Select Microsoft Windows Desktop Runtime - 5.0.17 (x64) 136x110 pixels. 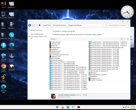pos(104,49)
